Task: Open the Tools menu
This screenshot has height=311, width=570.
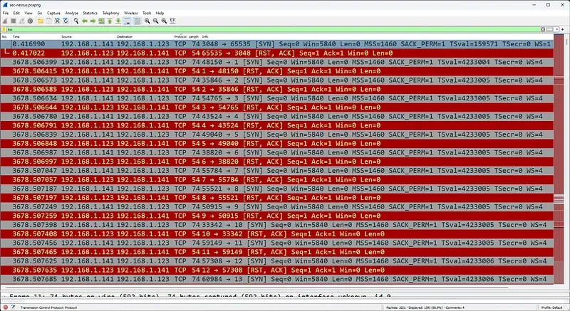Action: [x=147, y=13]
